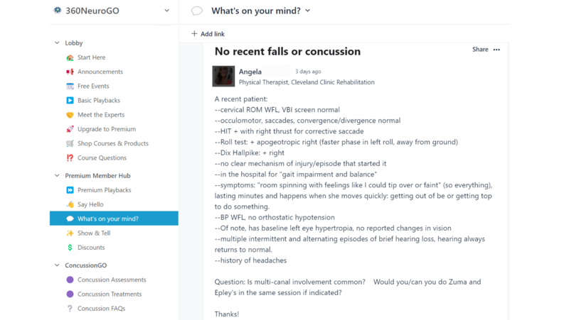
Task: Click the speech bubble icon in header
Action: click(197, 11)
